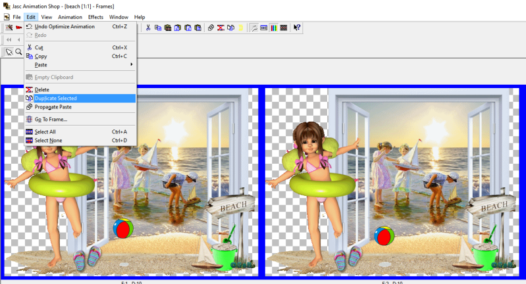Click the Copy icon in the top toolbar
The width and height of the screenshot is (526, 284).
coord(158,28)
